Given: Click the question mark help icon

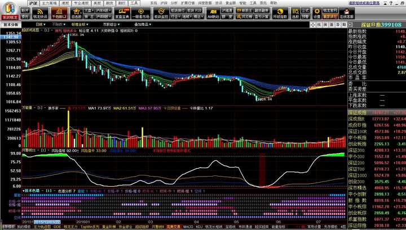Looking at the screenshot, I should (391, 3).
